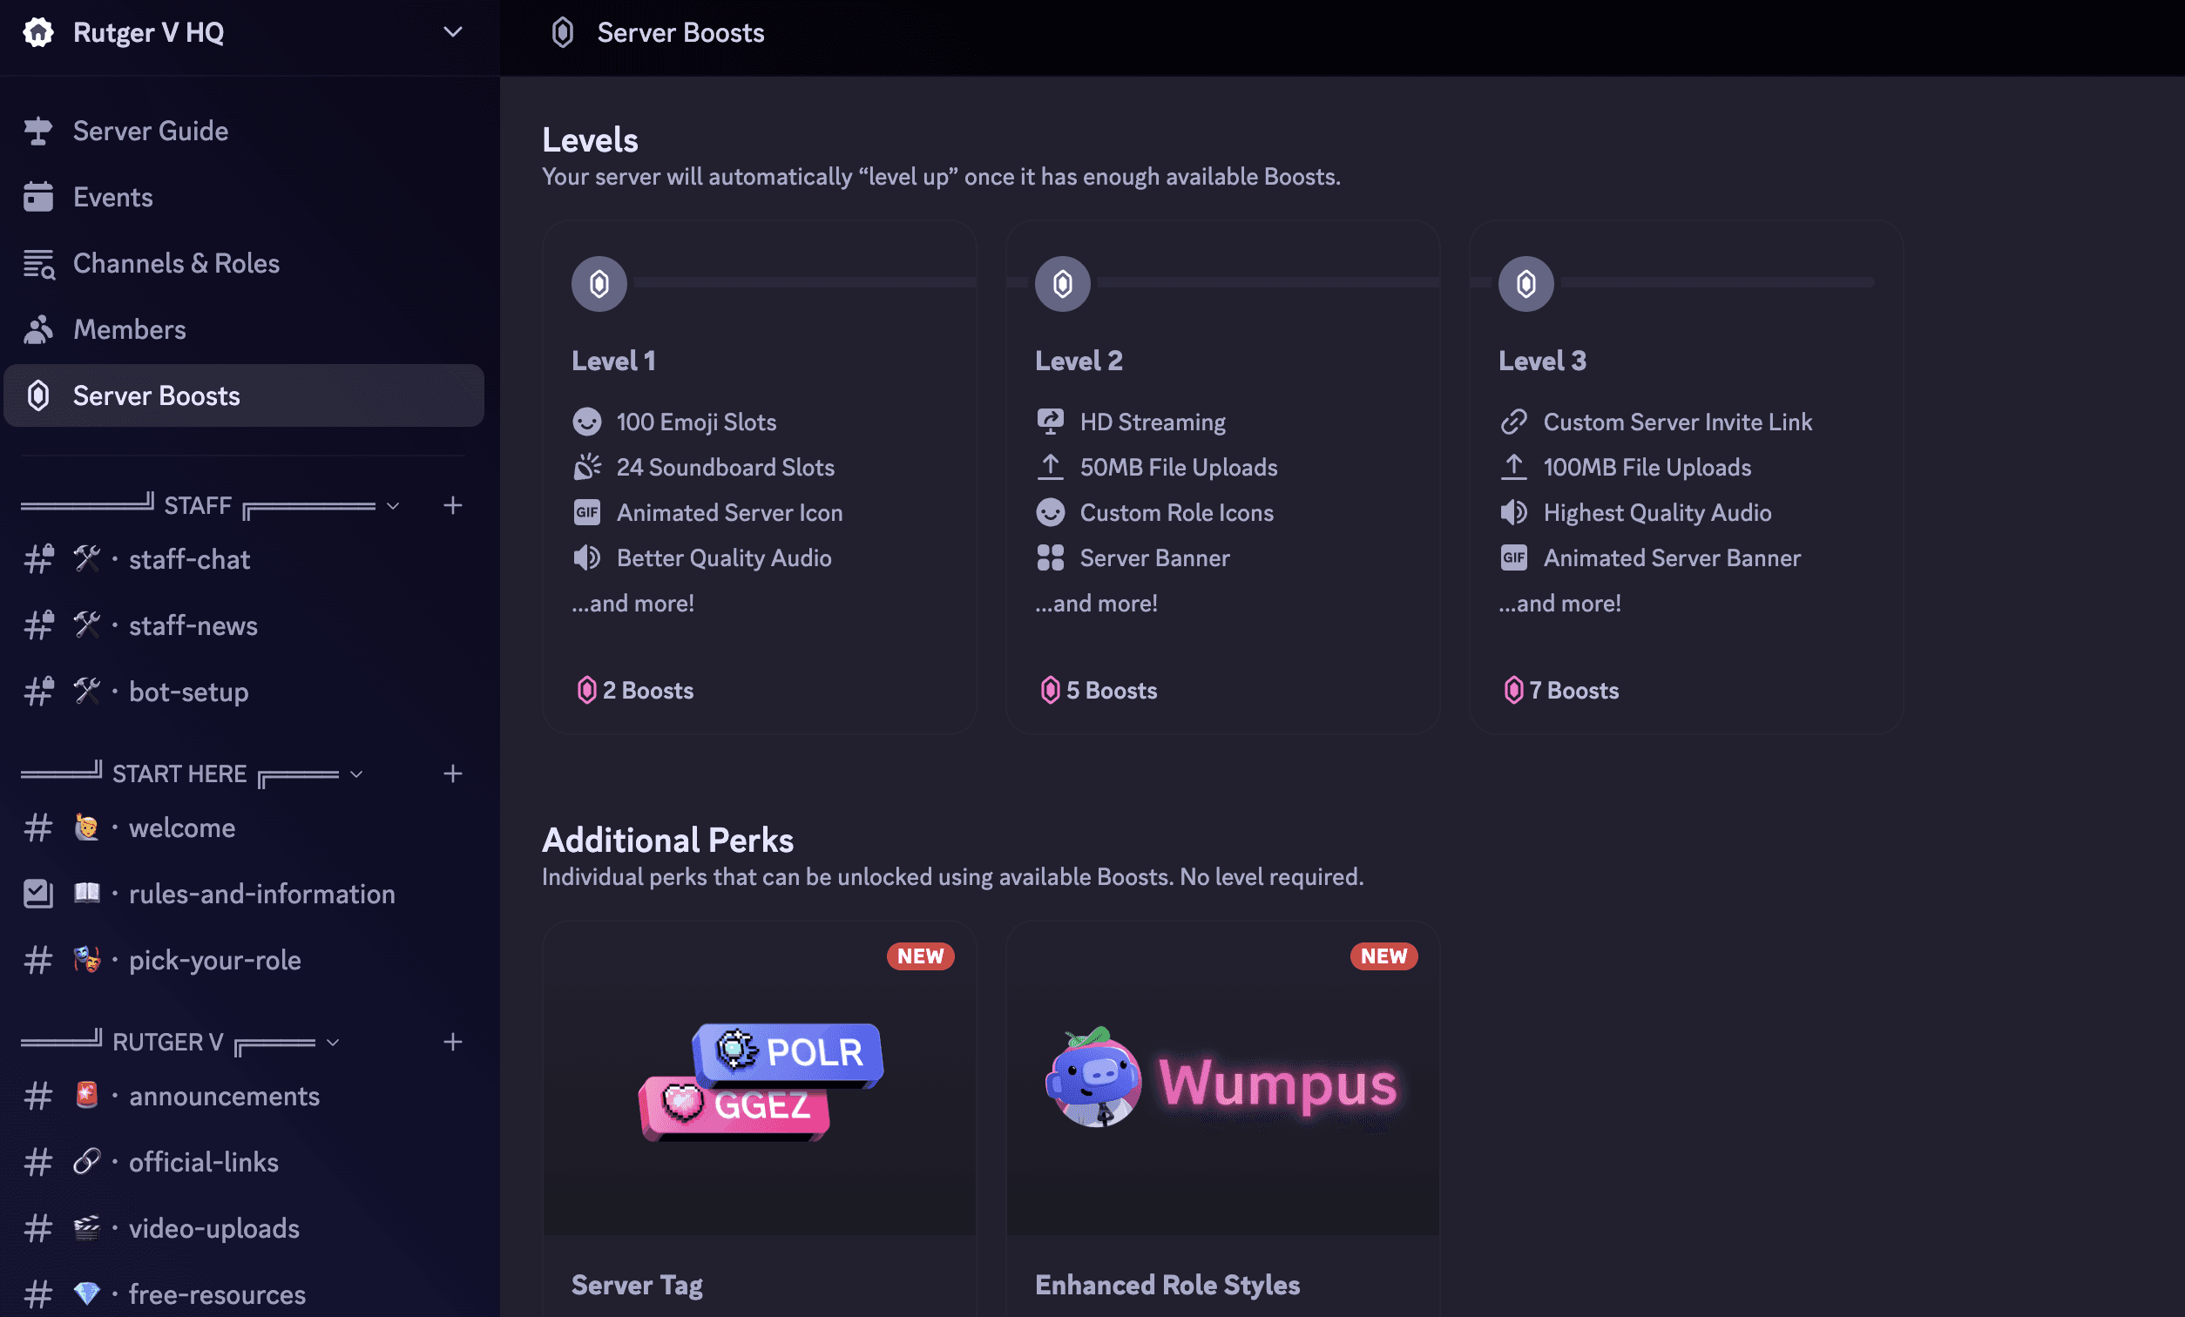Open the staff-news channel
This screenshot has width=2185, height=1317.
click(244, 625)
